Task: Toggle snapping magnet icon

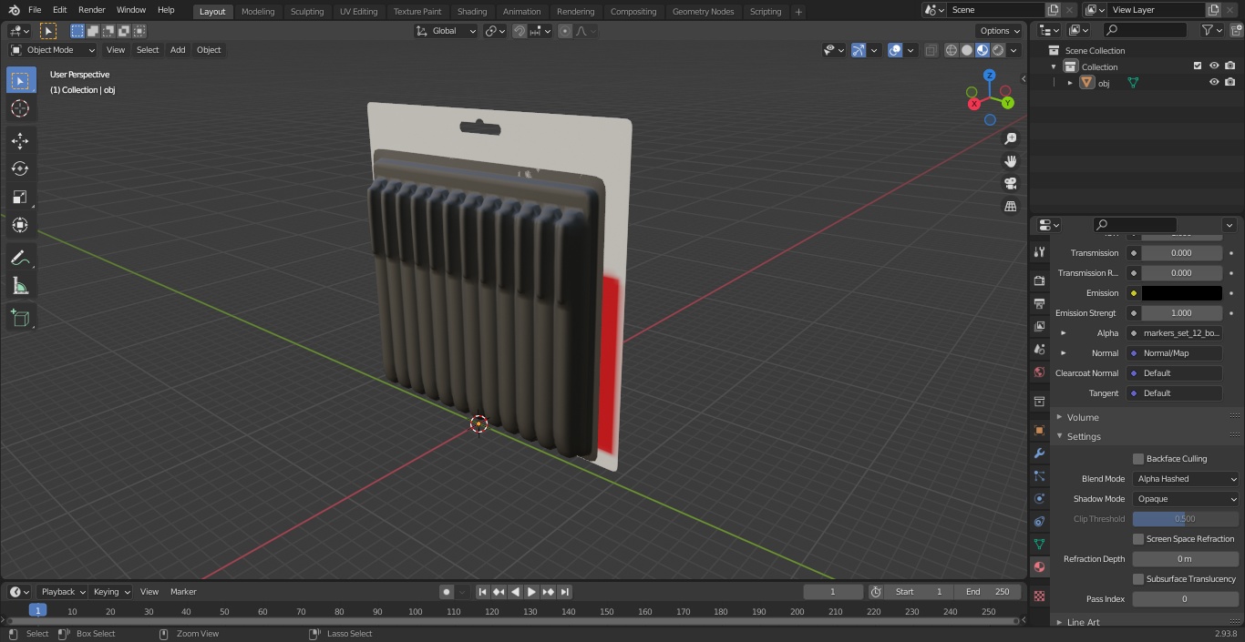Action: pos(520,31)
